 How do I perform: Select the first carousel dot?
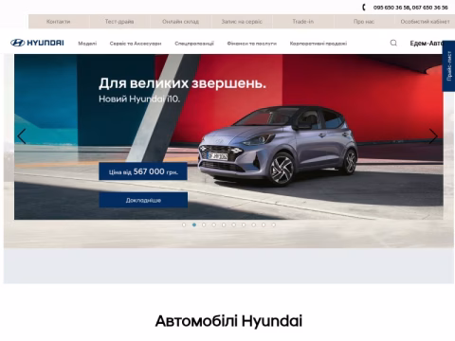184,224
